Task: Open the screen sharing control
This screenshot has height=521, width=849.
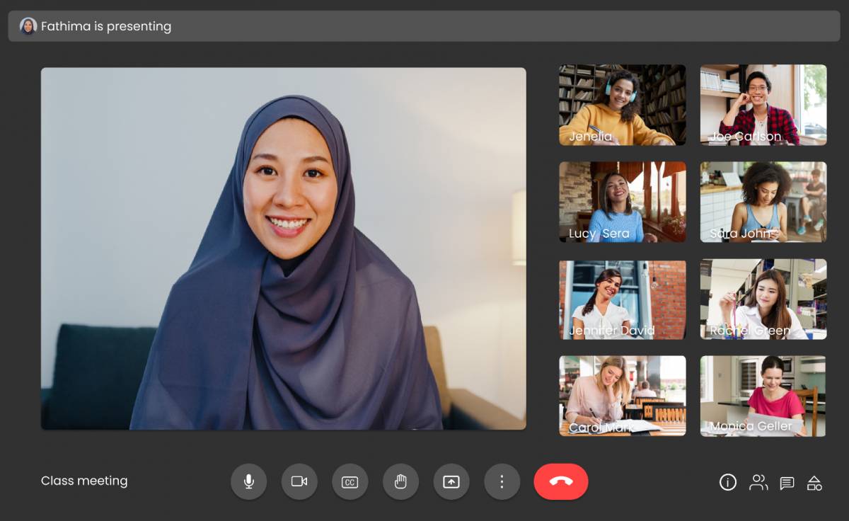Action: click(x=451, y=481)
